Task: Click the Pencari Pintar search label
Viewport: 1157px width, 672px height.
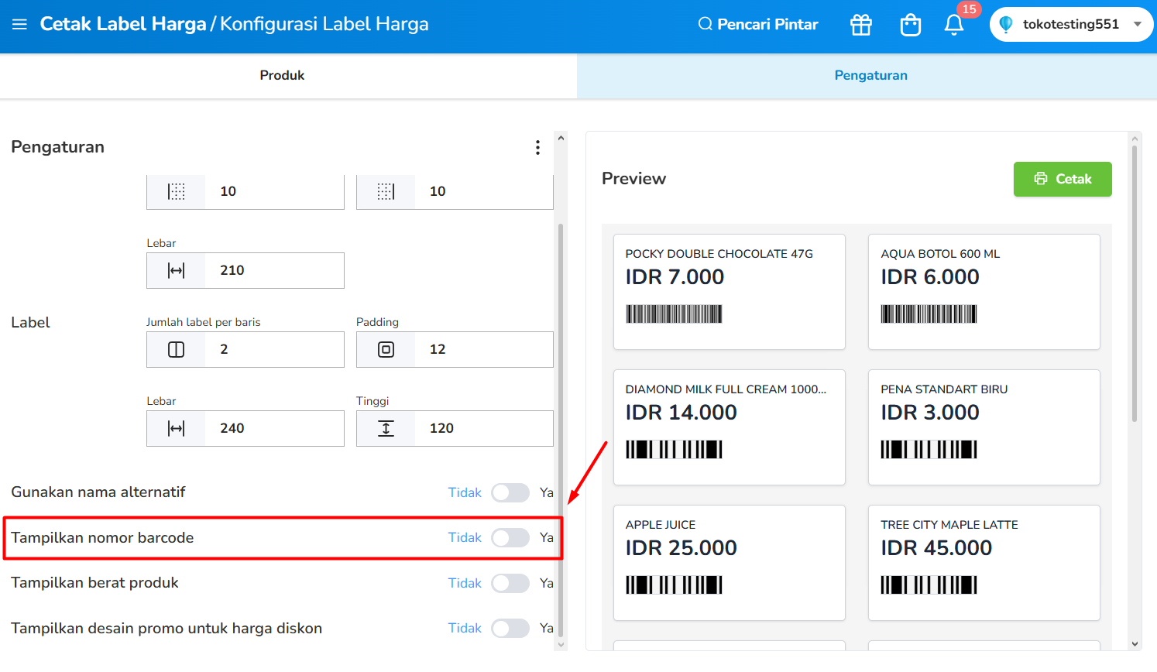Action: [767, 24]
